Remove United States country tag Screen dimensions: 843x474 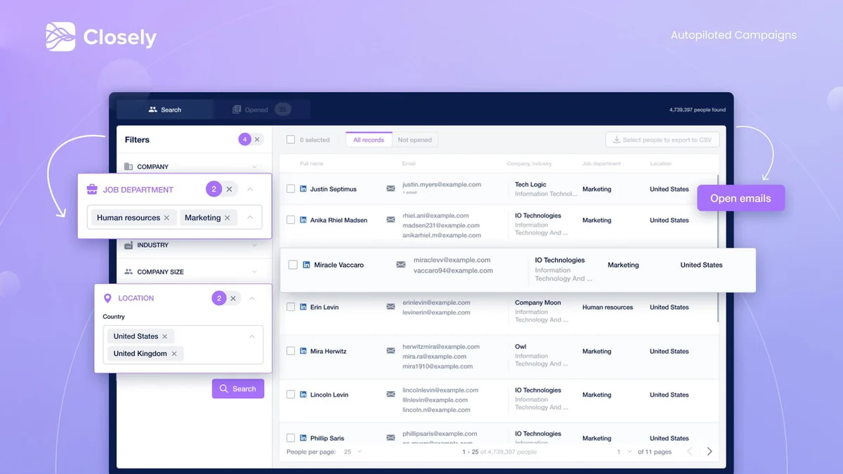coord(165,336)
